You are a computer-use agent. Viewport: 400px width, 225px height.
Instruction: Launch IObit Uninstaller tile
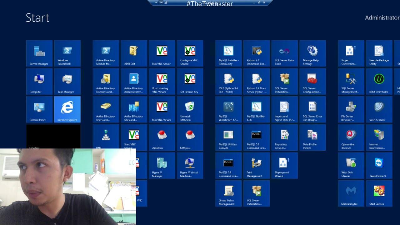point(379,82)
